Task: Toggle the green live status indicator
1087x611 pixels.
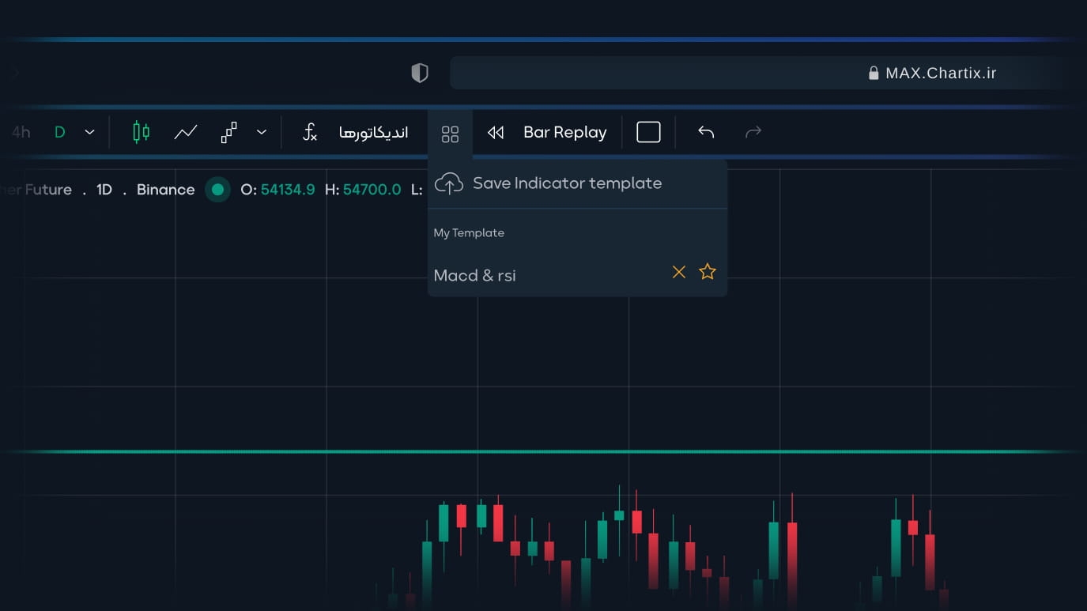Action: [217, 190]
